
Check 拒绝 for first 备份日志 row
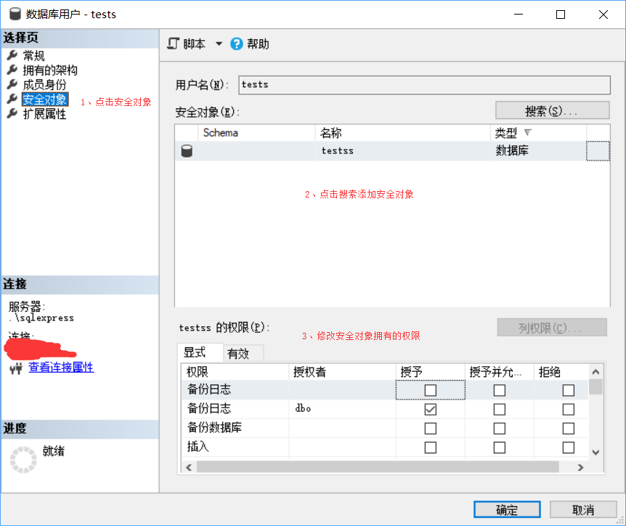click(x=569, y=390)
